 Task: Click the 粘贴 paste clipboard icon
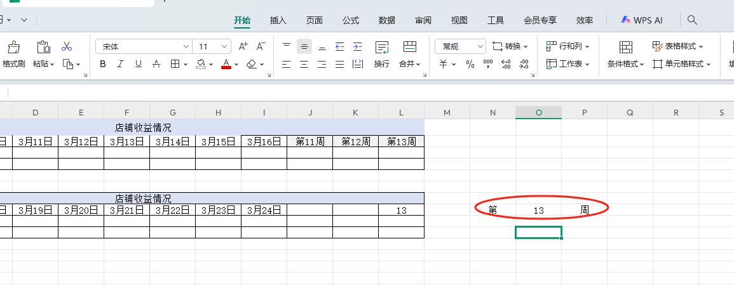44,47
